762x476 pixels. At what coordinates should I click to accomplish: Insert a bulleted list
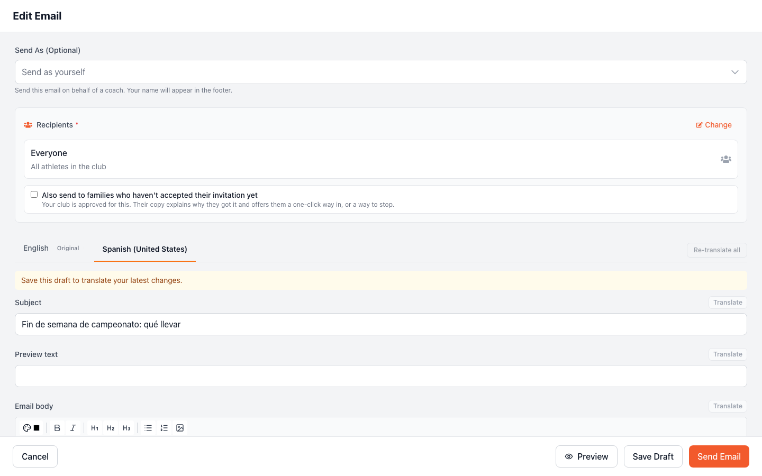coord(148,428)
